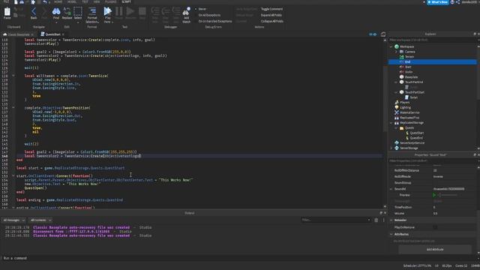480x270 pixels.
Task: Click the output Filter text field
Action: pyautogui.click(x=335, y=220)
